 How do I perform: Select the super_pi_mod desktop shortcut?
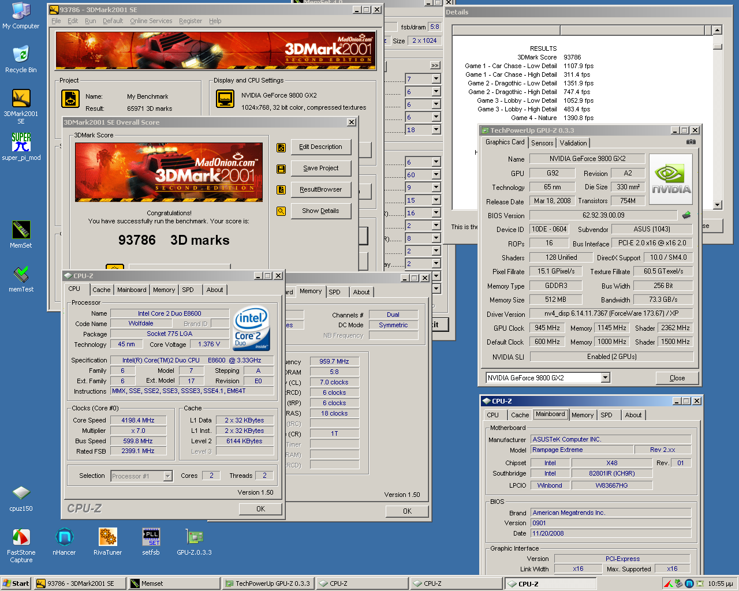coord(21,143)
